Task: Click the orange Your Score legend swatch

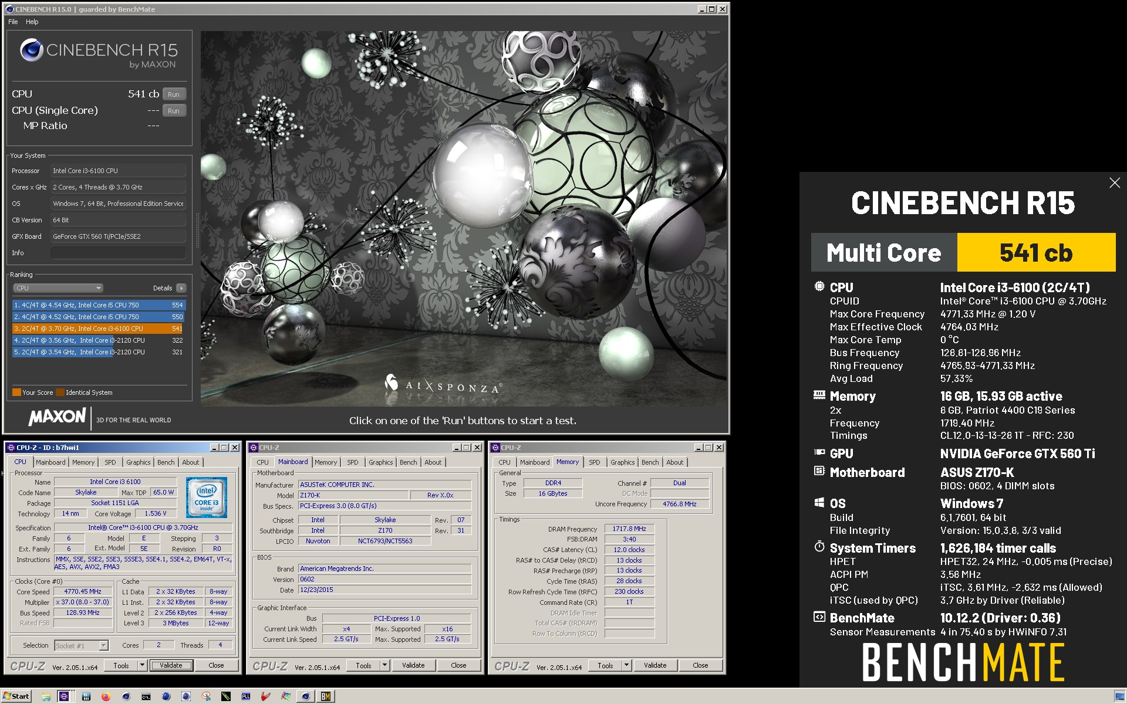Action: [16, 392]
